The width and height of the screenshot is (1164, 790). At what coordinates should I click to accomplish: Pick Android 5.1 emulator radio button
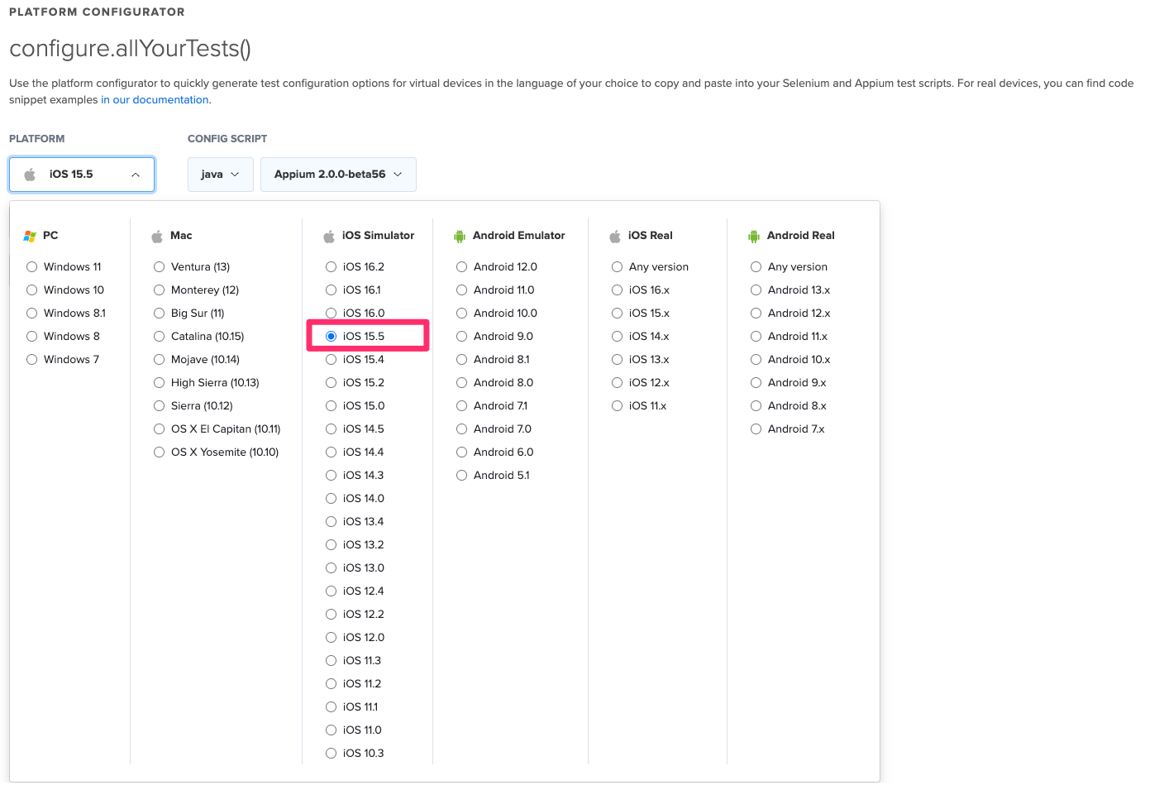(461, 476)
